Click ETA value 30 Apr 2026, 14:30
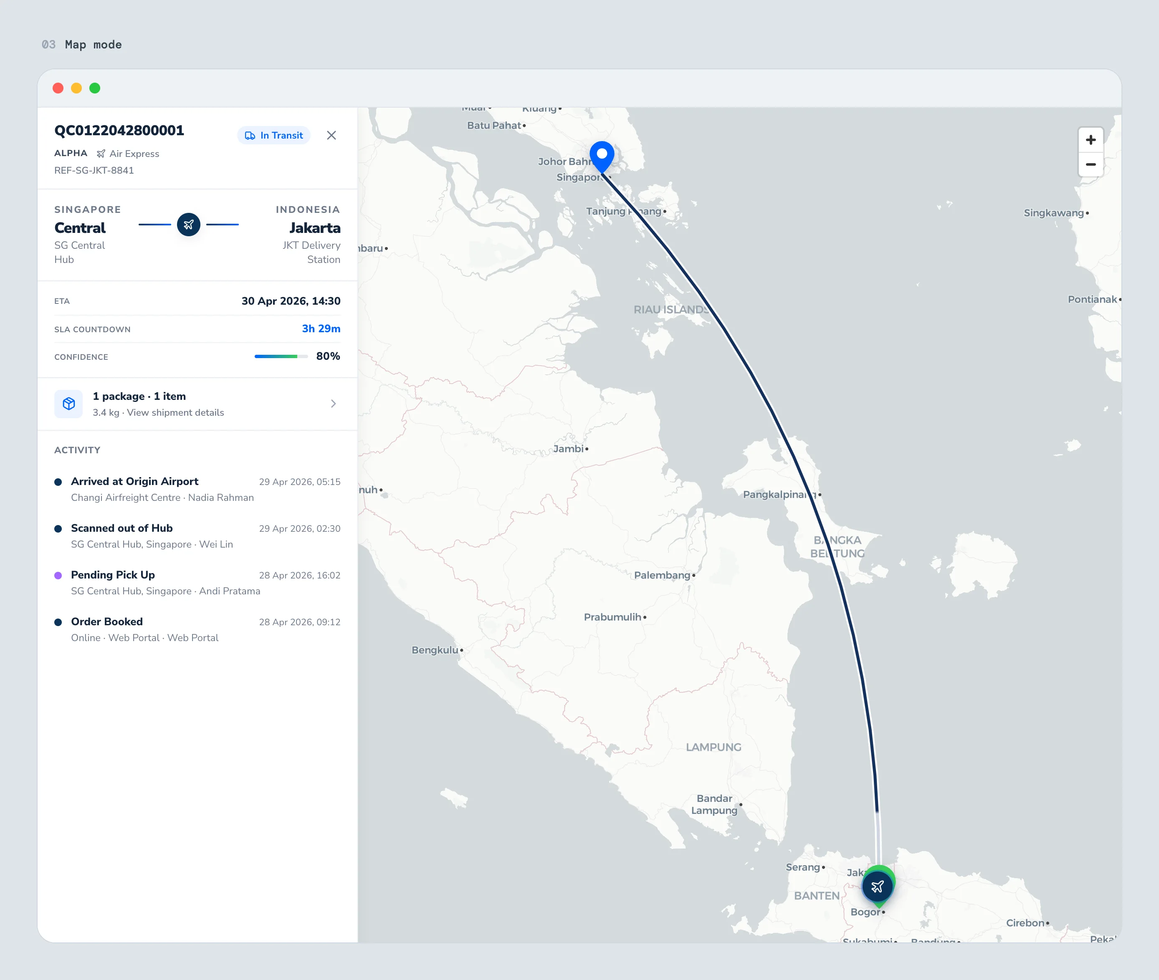 [291, 301]
